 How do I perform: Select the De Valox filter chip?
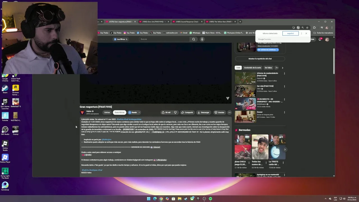click(268, 68)
